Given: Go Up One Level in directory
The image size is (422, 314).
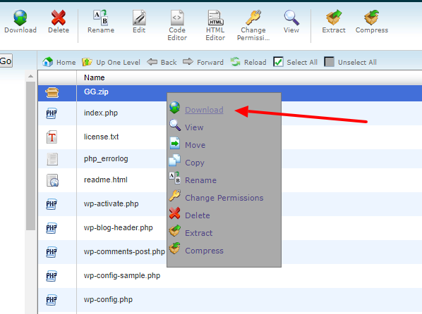Looking at the screenshot, I should pos(111,63).
